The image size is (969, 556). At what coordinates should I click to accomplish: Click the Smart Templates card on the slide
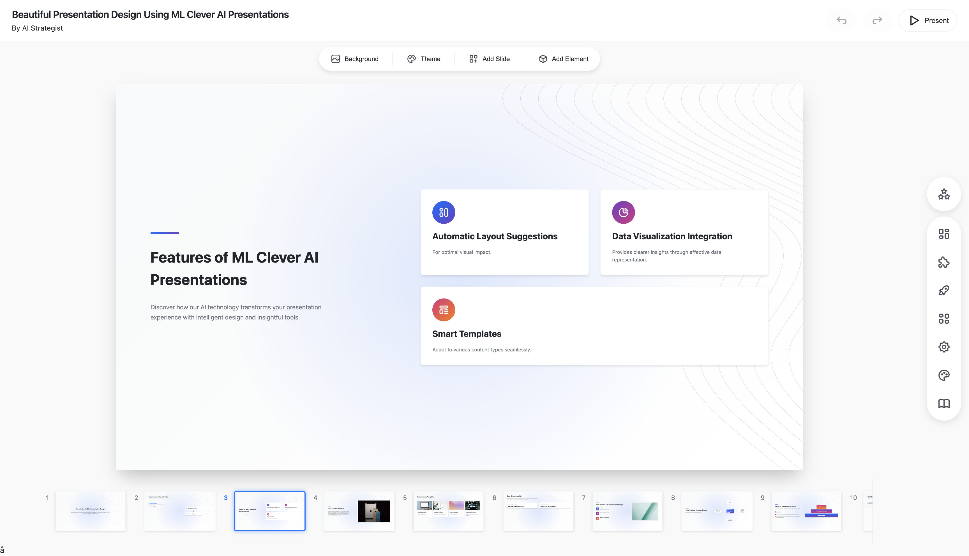594,325
